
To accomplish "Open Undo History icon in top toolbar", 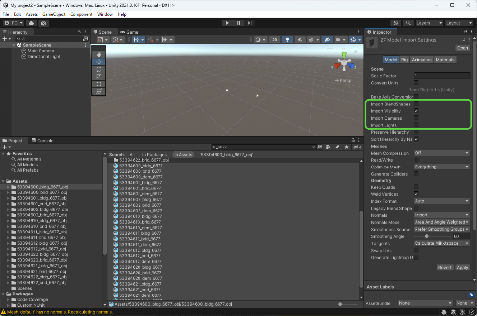I will (396, 23).
